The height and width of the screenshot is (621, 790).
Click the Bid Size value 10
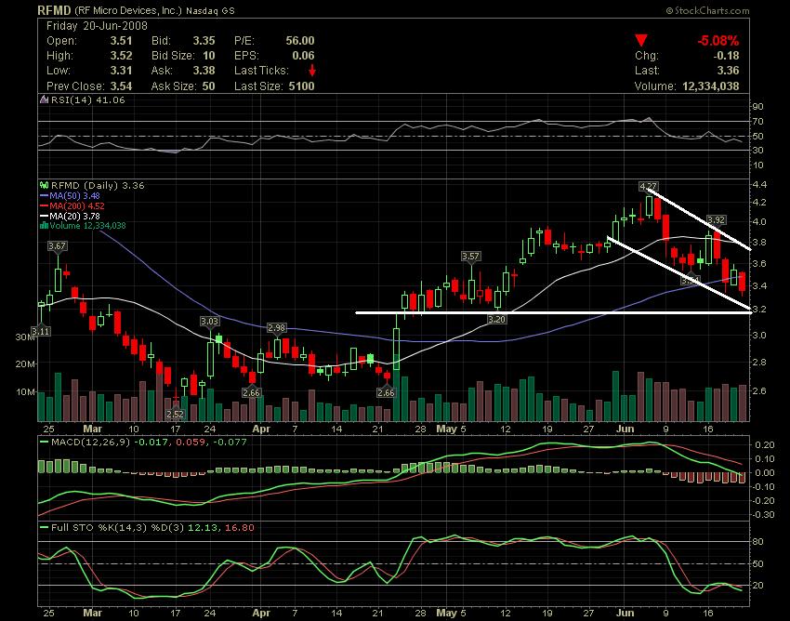pyautogui.click(x=209, y=56)
